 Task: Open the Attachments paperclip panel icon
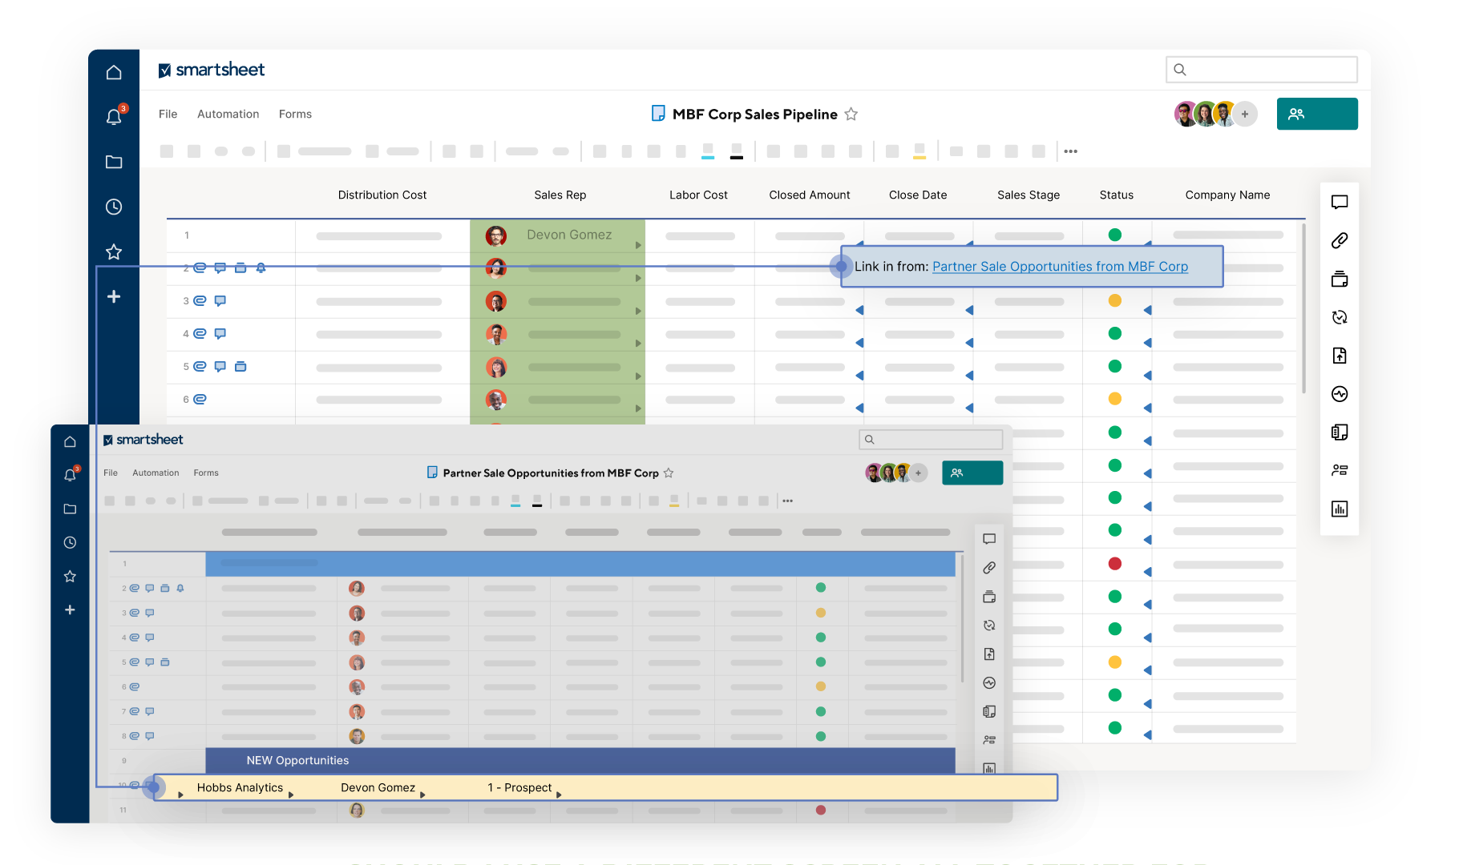click(1339, 240)
